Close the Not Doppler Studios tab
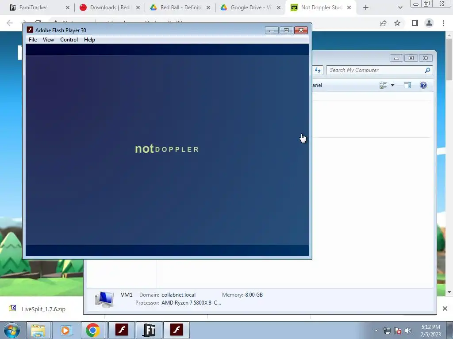The width and height of the screenshot is (453, 339). [349, 8]
